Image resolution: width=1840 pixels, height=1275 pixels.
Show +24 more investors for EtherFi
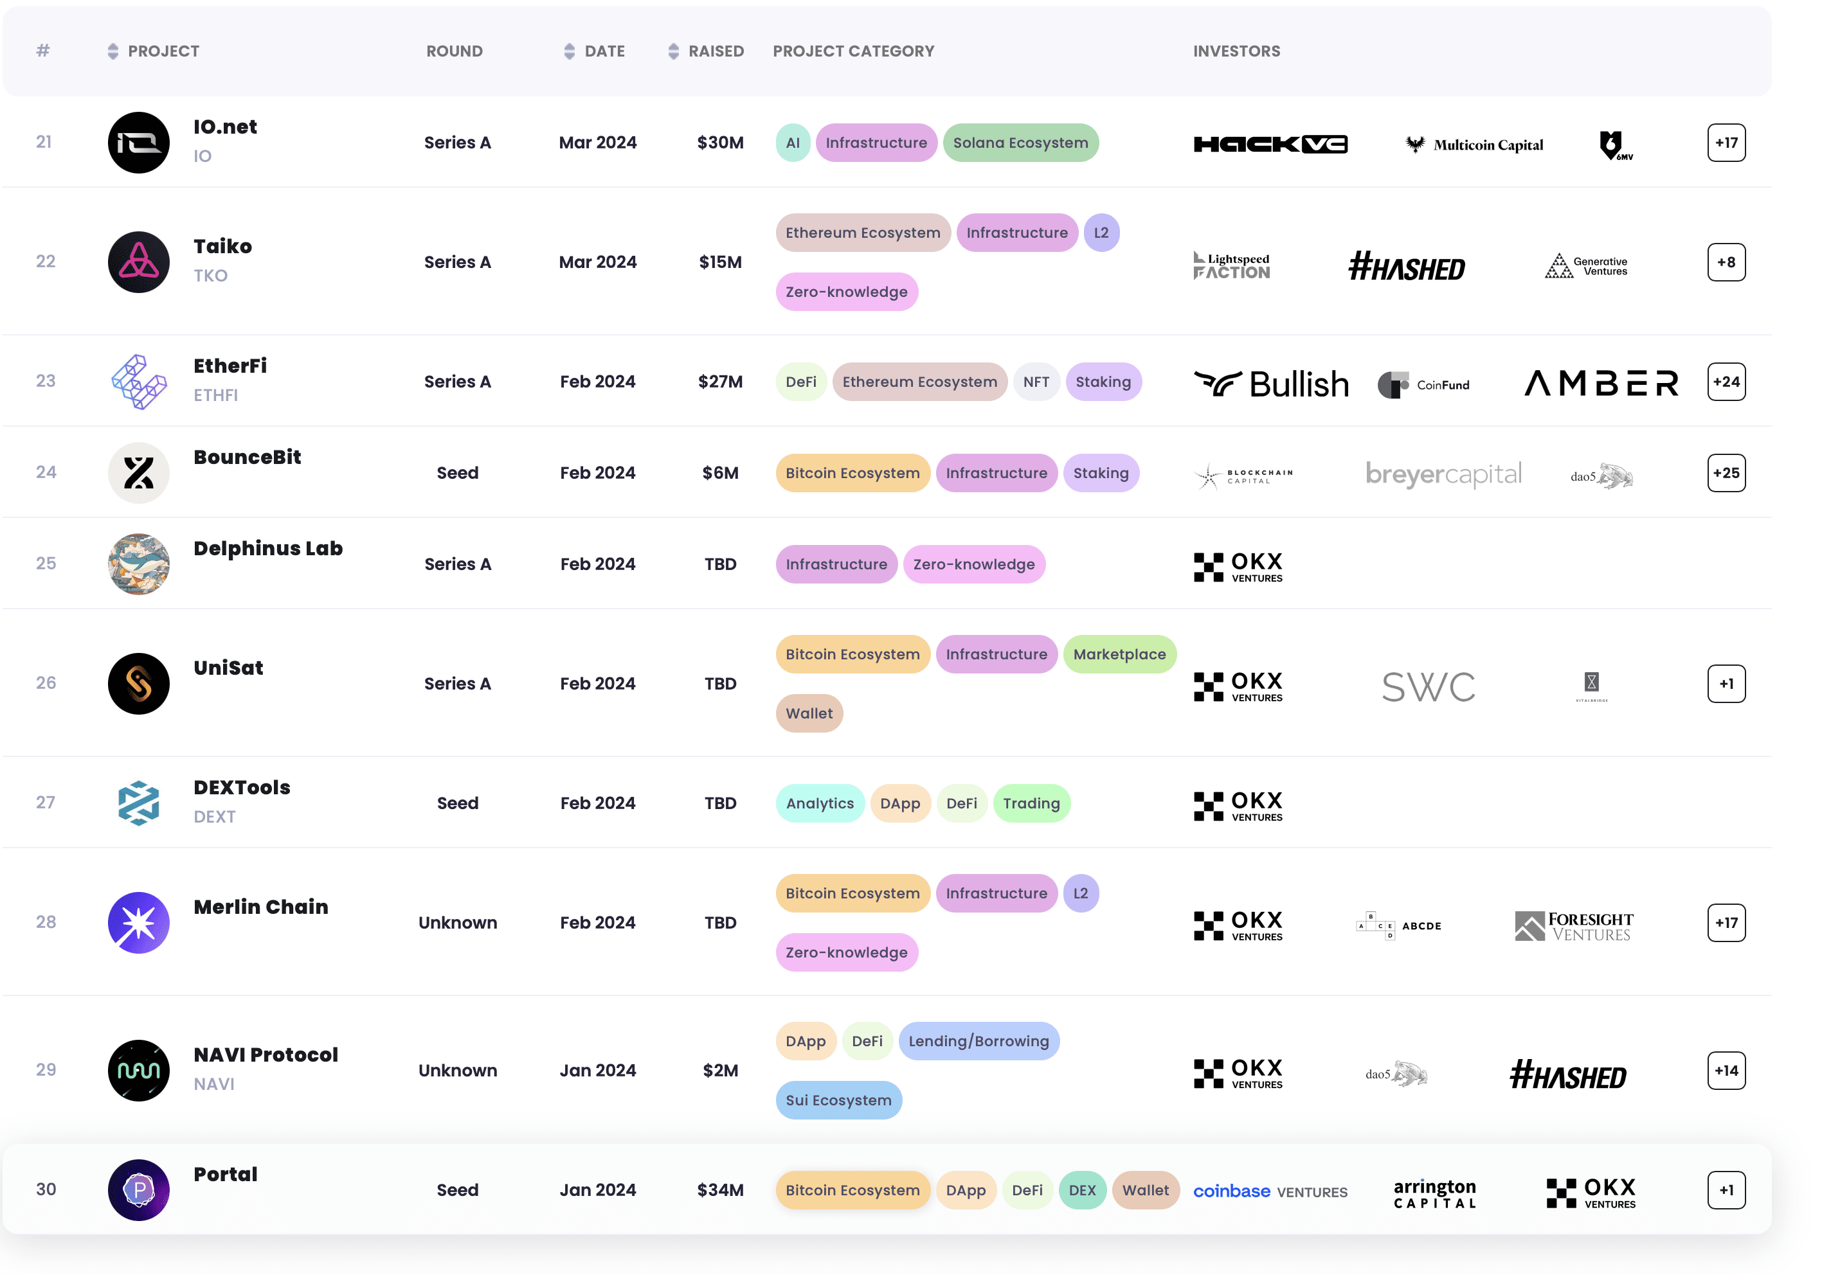click(1726, 382)
